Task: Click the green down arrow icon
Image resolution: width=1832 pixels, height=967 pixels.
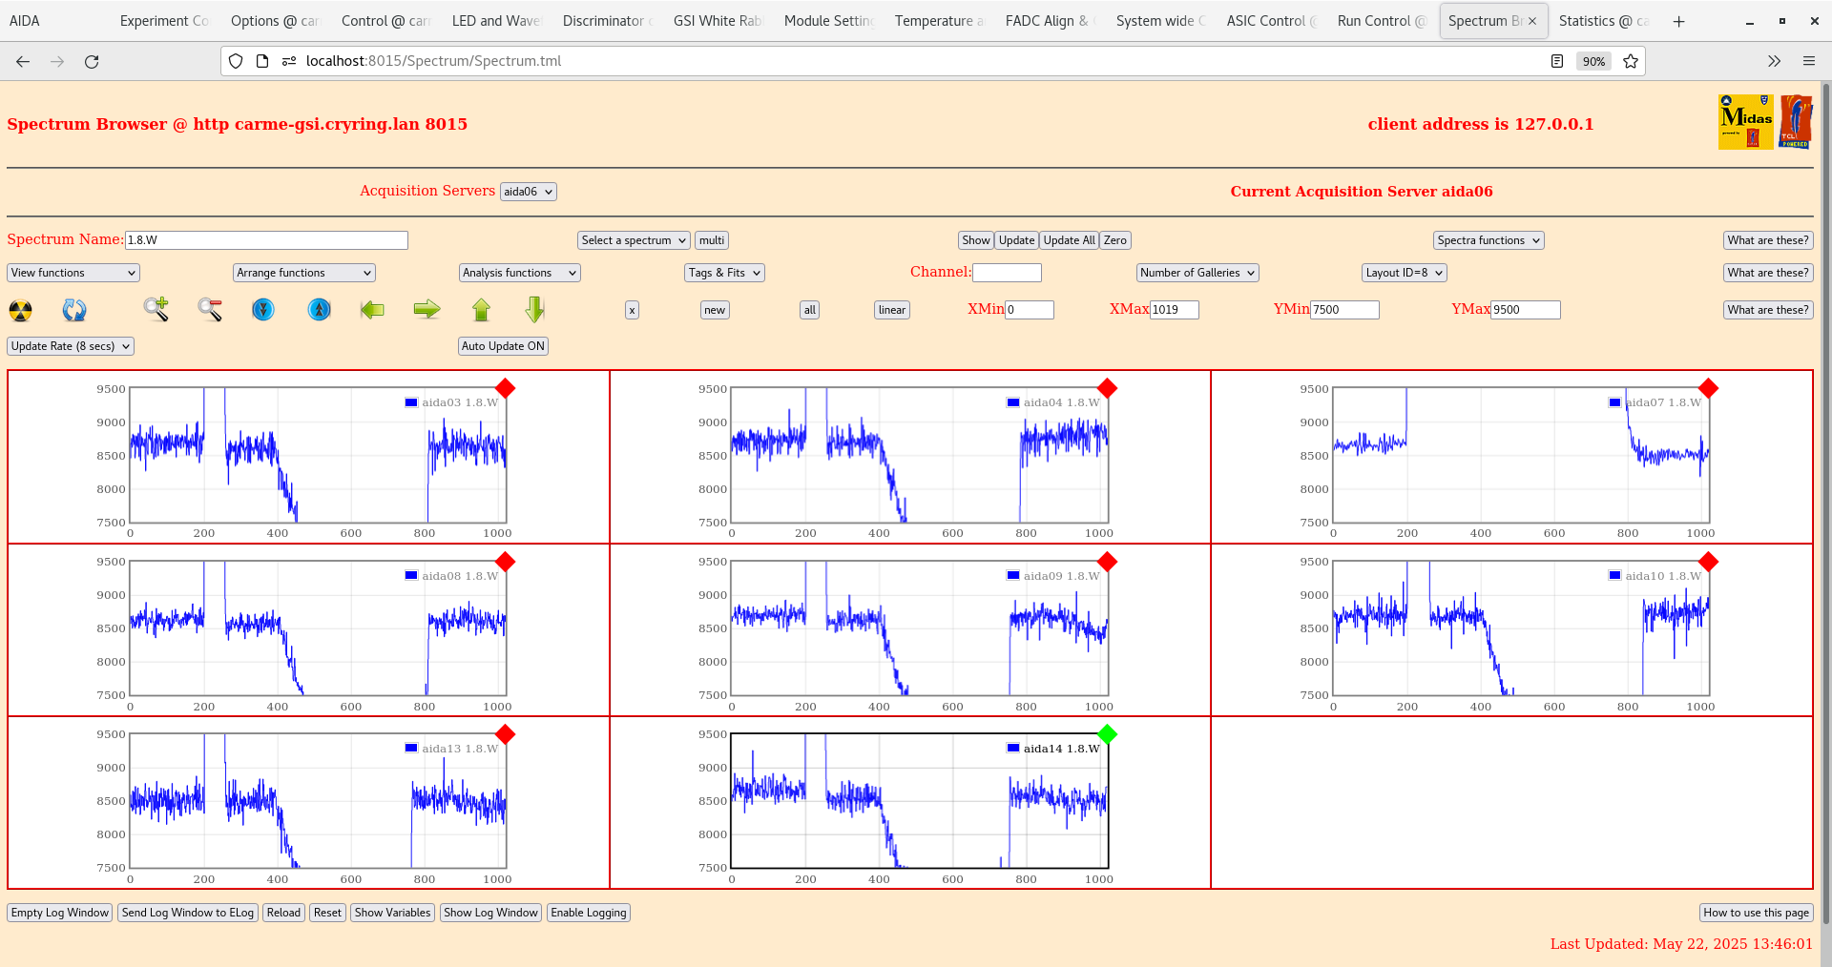Action: pyautogui.click(x=534, y=310)
